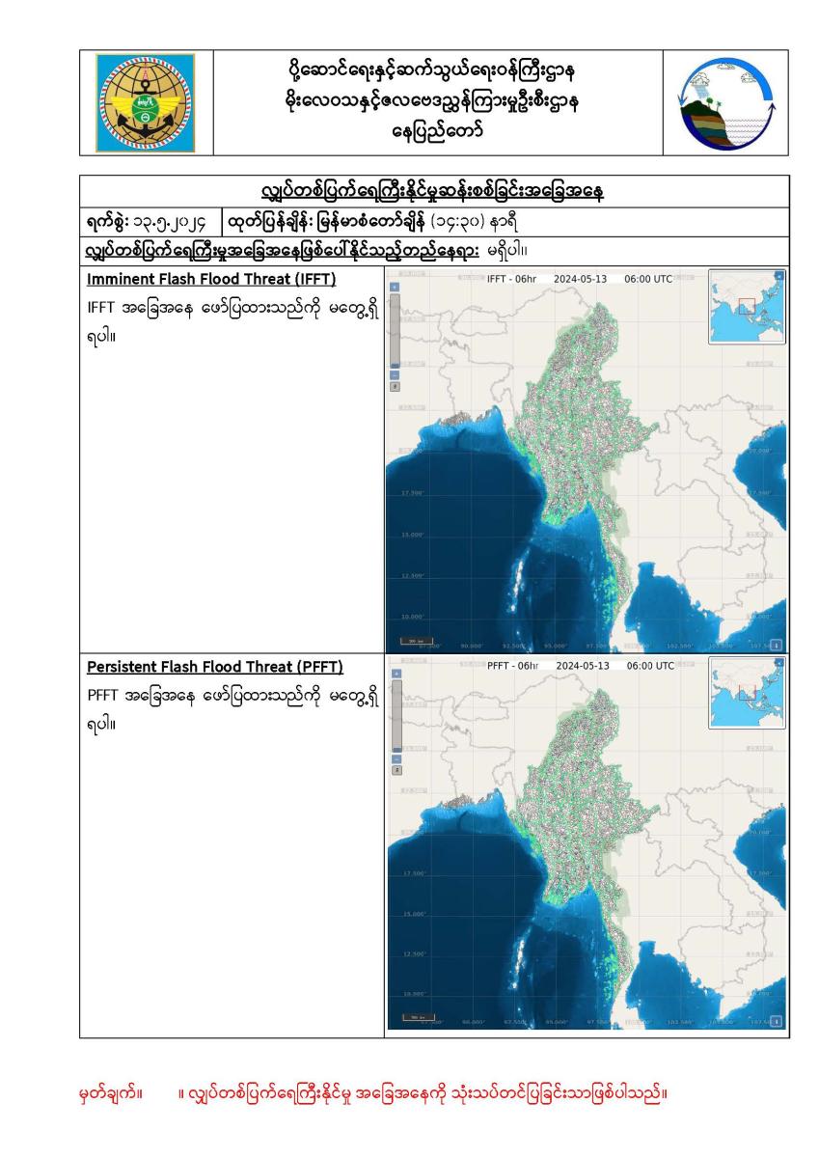Screen dimensions: 819x1158
Task: Click the IFFT overview minimap thumbnail
Action: pos(745,308)
